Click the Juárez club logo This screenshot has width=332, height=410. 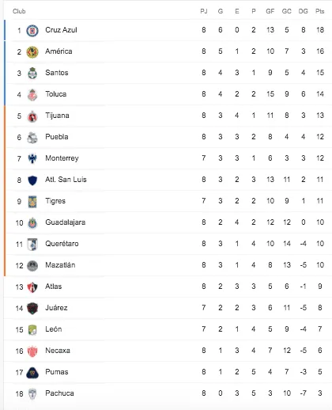(32, 309)
